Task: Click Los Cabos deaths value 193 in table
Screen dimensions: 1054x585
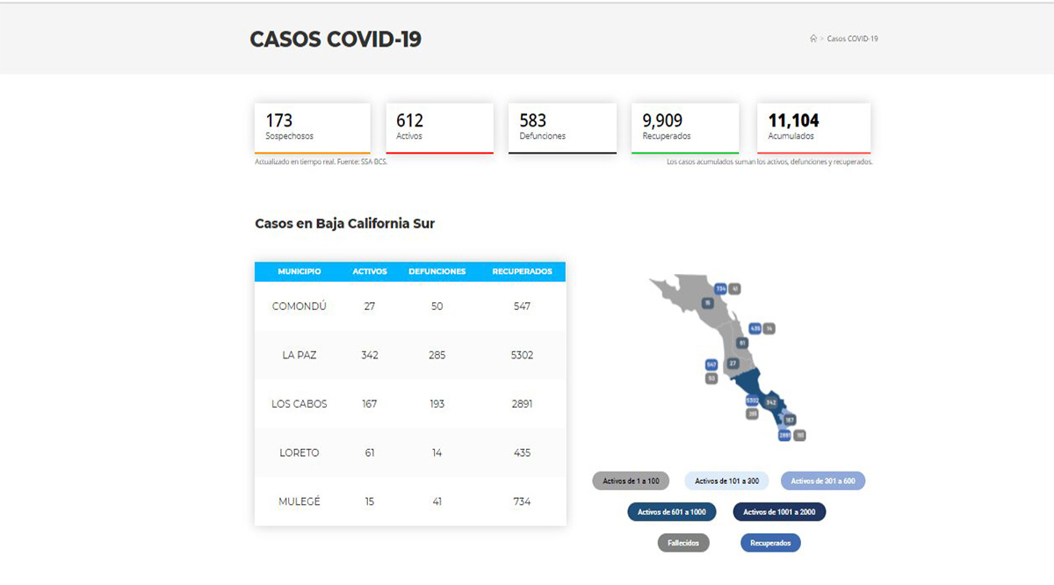Action: [x=437, y=404]
